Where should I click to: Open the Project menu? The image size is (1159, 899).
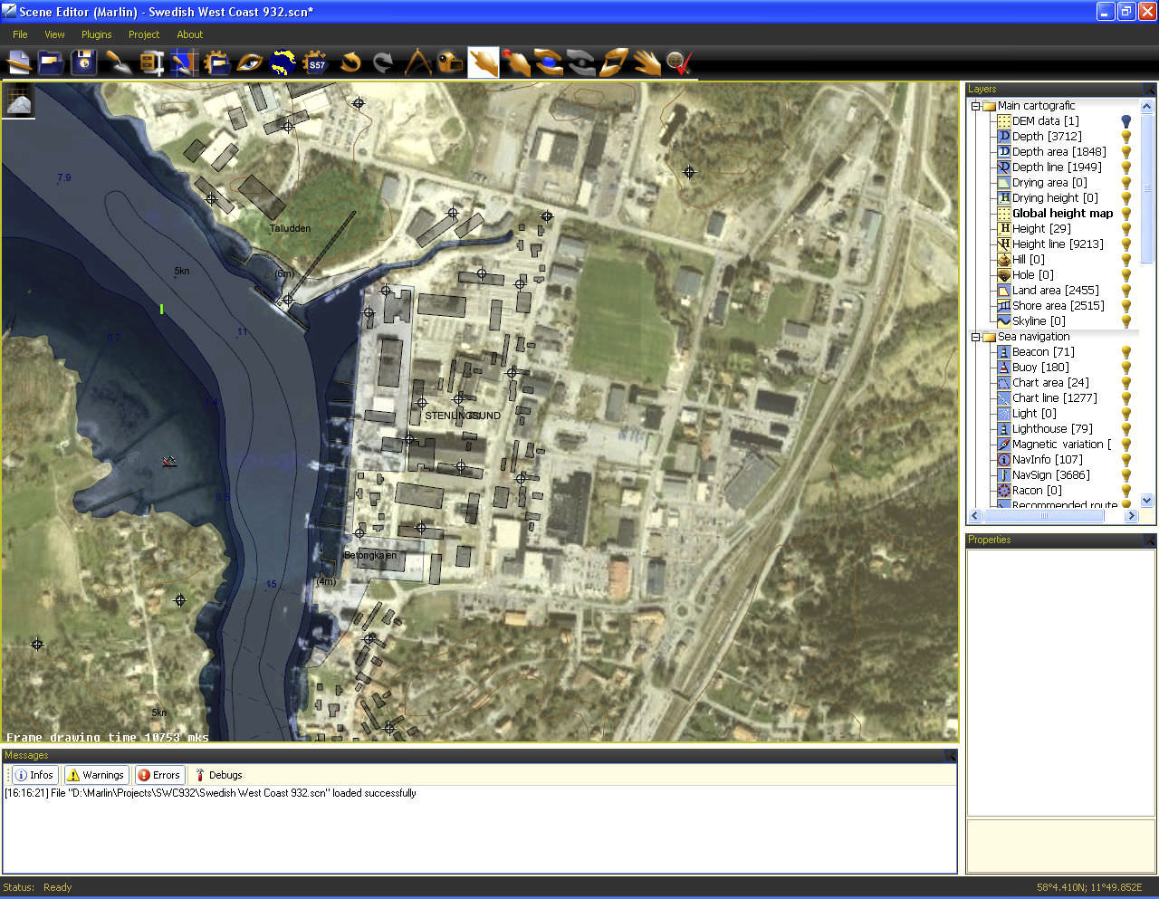pos(144,34)
